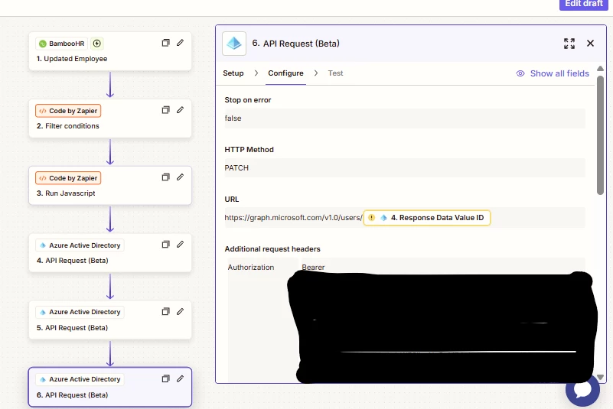
Task: Select step 5. API Request (Beta) card
Action: click(110, 320)
